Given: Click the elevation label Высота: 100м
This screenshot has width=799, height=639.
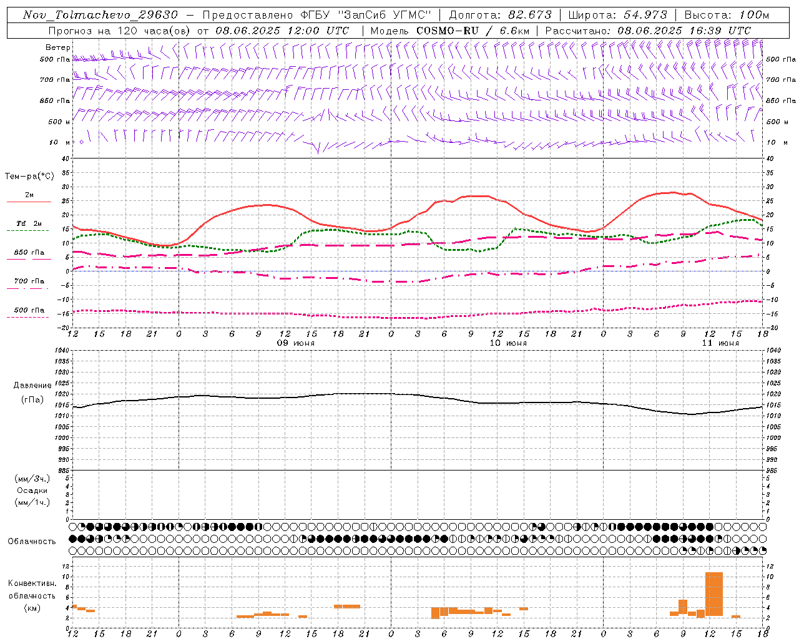Looking at the screenshot, I should tap(727, 15).
